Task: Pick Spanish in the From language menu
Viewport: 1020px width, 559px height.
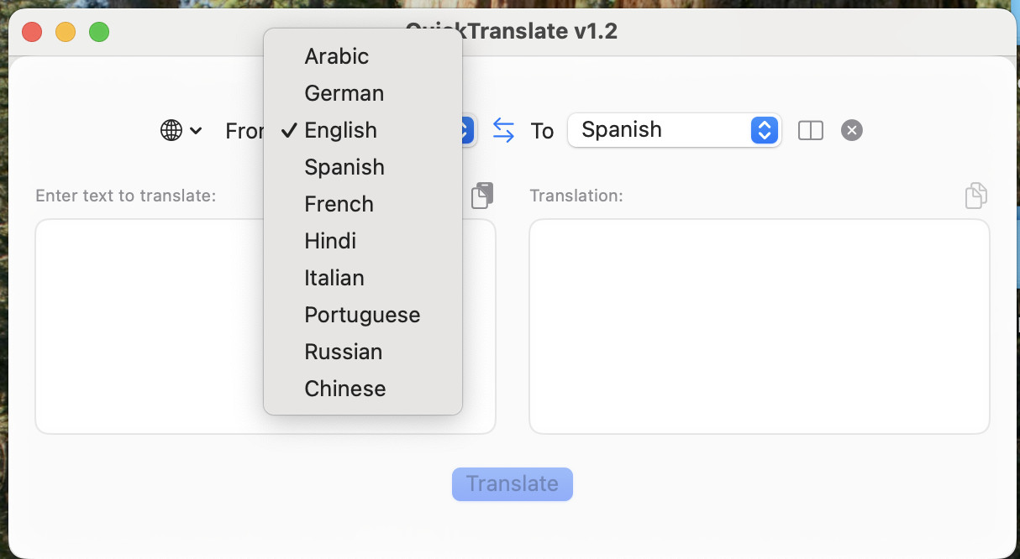Action: [344, 167]
